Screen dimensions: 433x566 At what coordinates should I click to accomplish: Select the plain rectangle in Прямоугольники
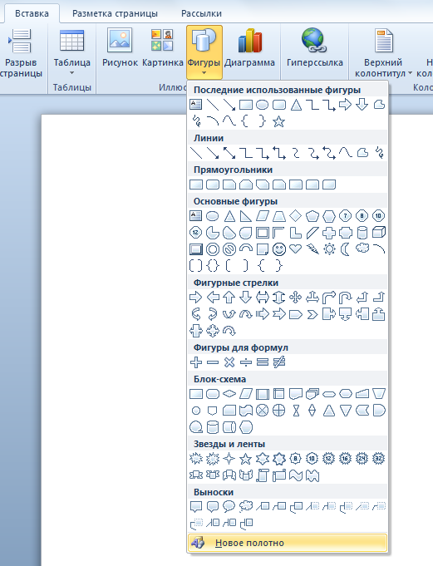pos(196,185)
